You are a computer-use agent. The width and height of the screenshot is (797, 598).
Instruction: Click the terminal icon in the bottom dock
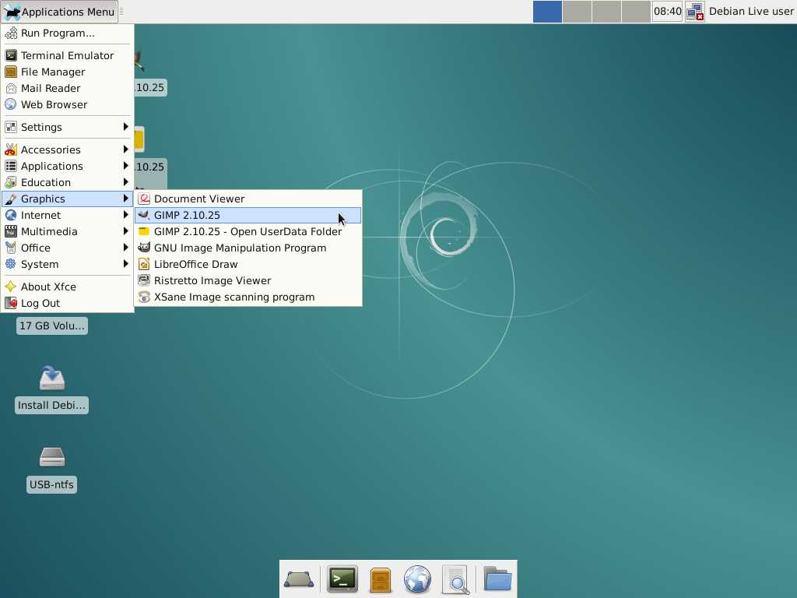point(342,579)
